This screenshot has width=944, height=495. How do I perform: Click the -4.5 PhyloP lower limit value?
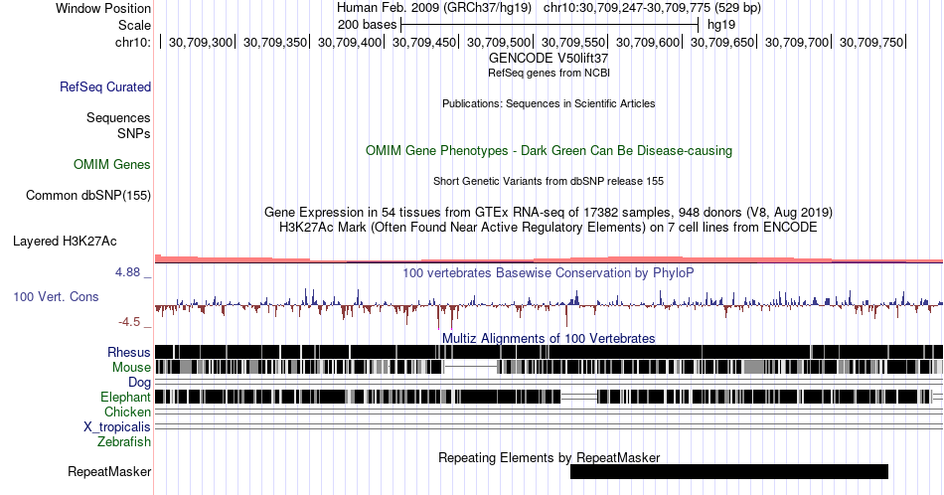[129, 322]
